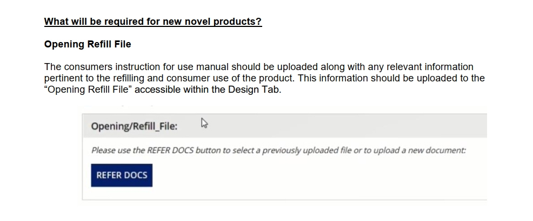Click the Opening/Refill_File: section label
Image resolution: width=533 pixels, height=221 pixels.
[x=134, y=126]
